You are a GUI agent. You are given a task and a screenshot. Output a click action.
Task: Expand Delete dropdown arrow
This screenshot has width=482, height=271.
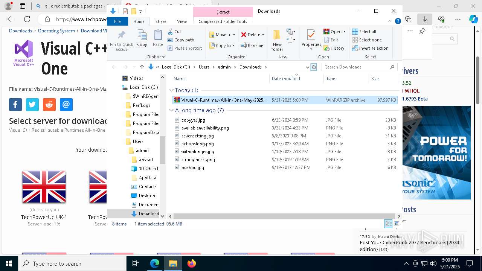(263, 35)
